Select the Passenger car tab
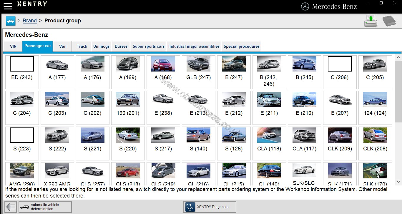Viewport: 402px width, 214px height. (38, 46)
